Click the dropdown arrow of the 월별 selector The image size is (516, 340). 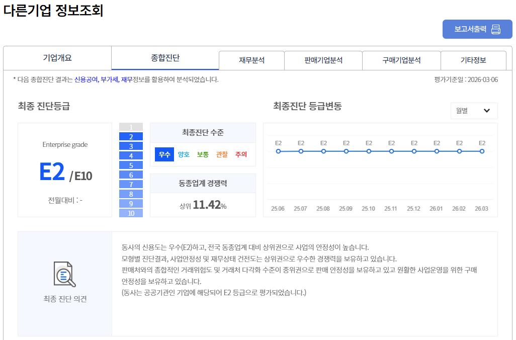click(486, 111)
